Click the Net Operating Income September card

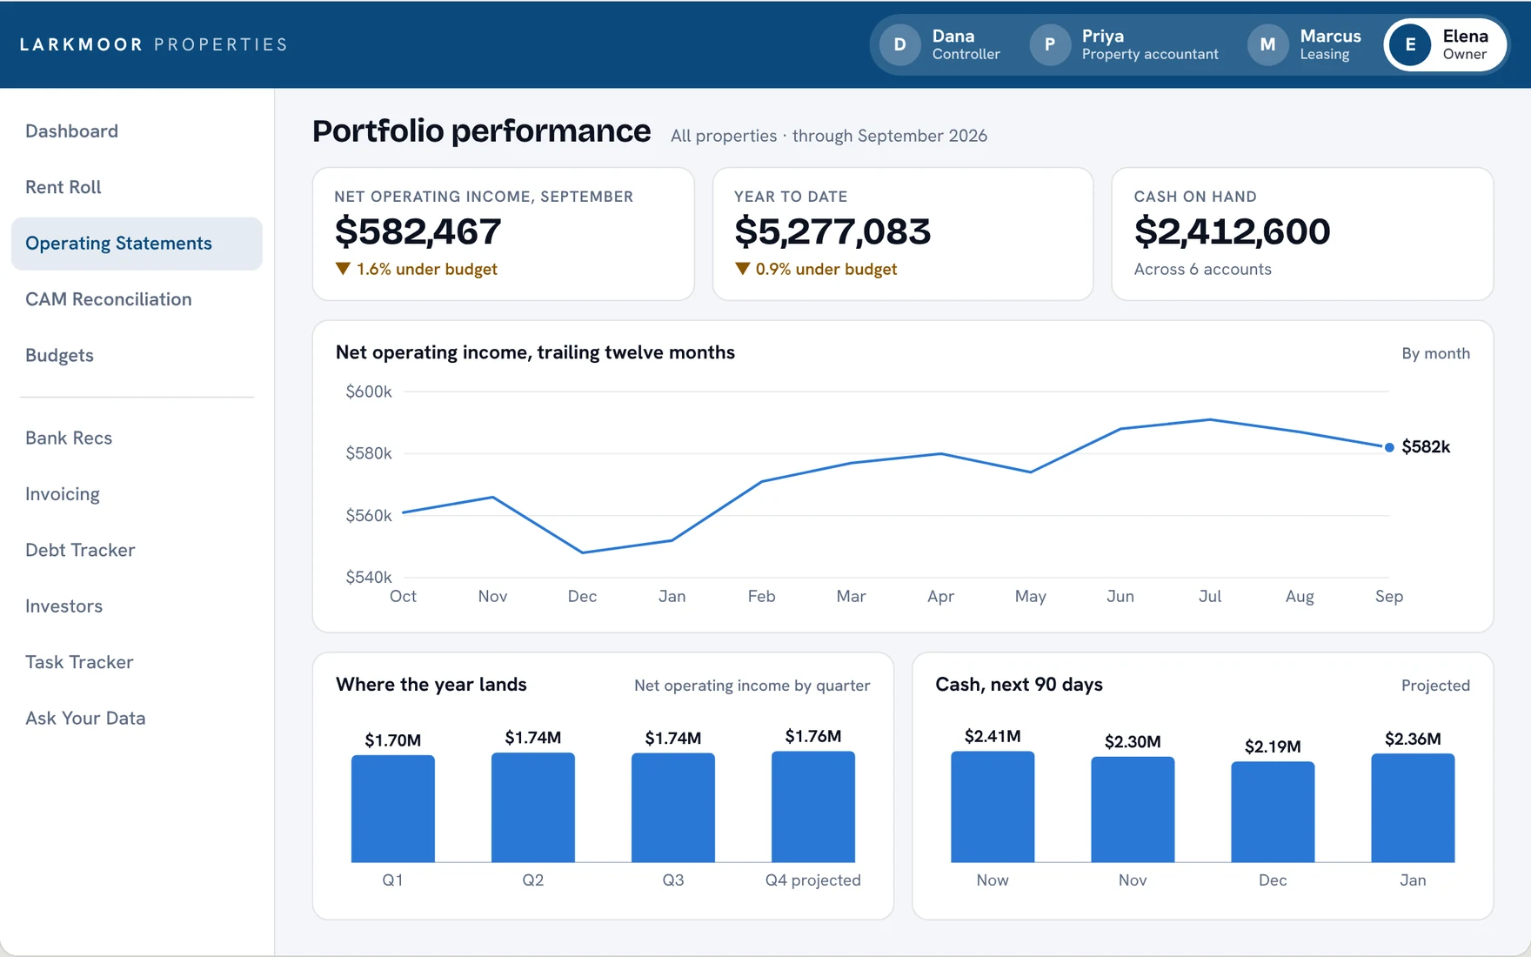(504, 234)
